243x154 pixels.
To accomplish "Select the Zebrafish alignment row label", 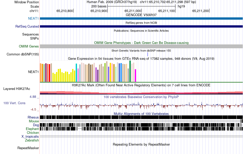I will (32, 140).
